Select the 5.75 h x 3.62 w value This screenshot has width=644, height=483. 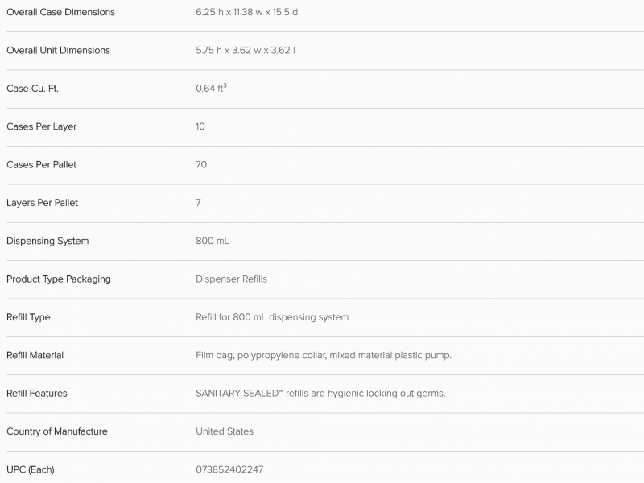[x=229, y=50]
